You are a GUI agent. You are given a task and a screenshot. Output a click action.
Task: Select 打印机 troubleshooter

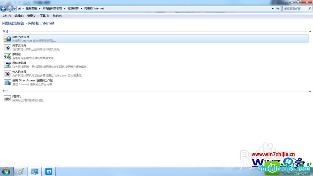156,98
